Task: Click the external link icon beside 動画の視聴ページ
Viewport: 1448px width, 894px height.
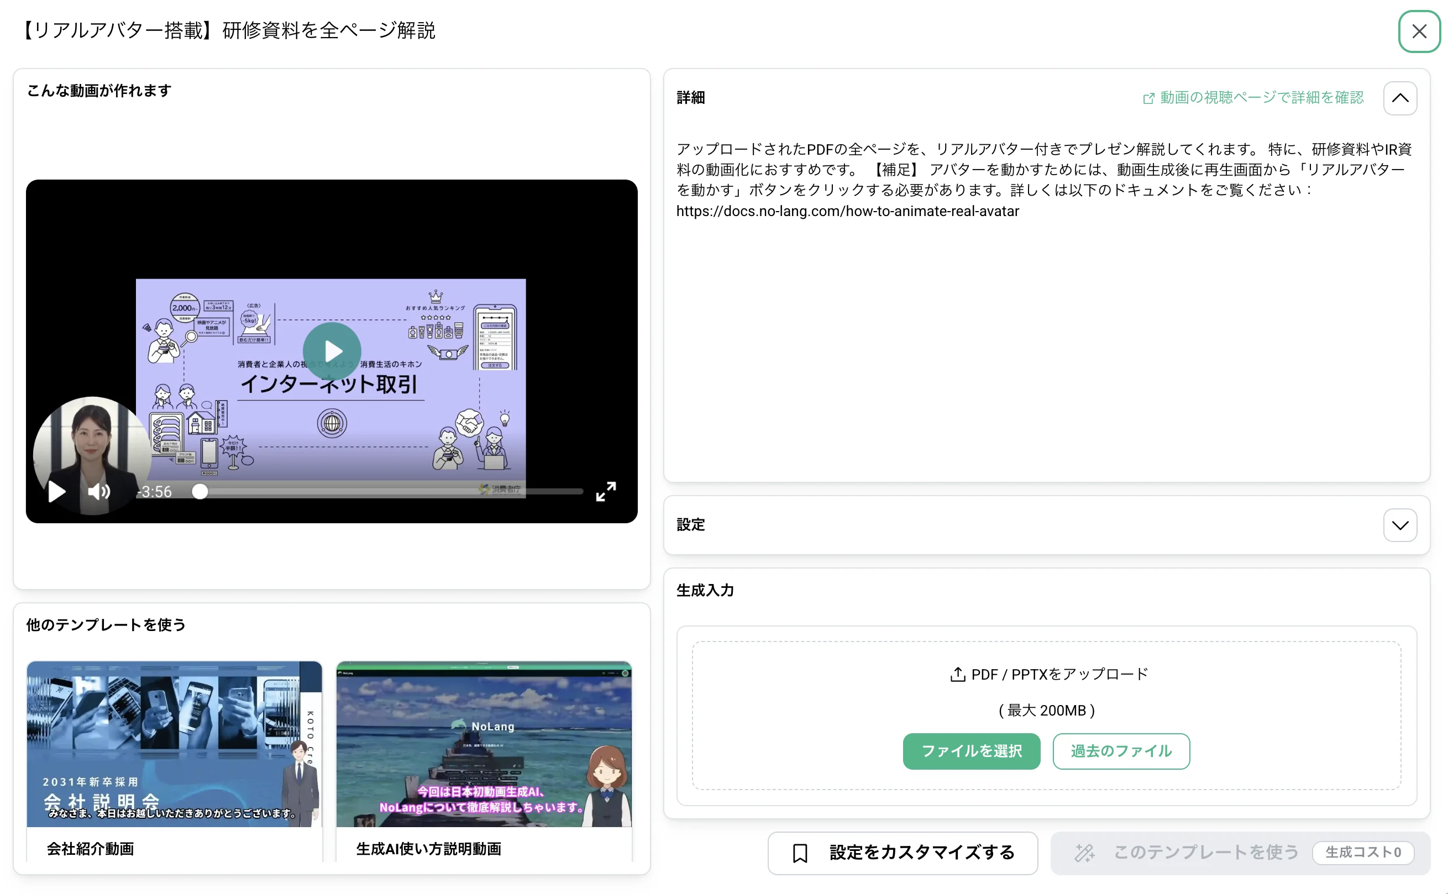Action: click(x=1148, y=98)
